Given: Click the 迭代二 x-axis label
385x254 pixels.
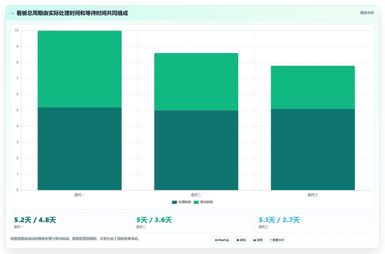Looking at the screenshot, I should click(196, 195).
